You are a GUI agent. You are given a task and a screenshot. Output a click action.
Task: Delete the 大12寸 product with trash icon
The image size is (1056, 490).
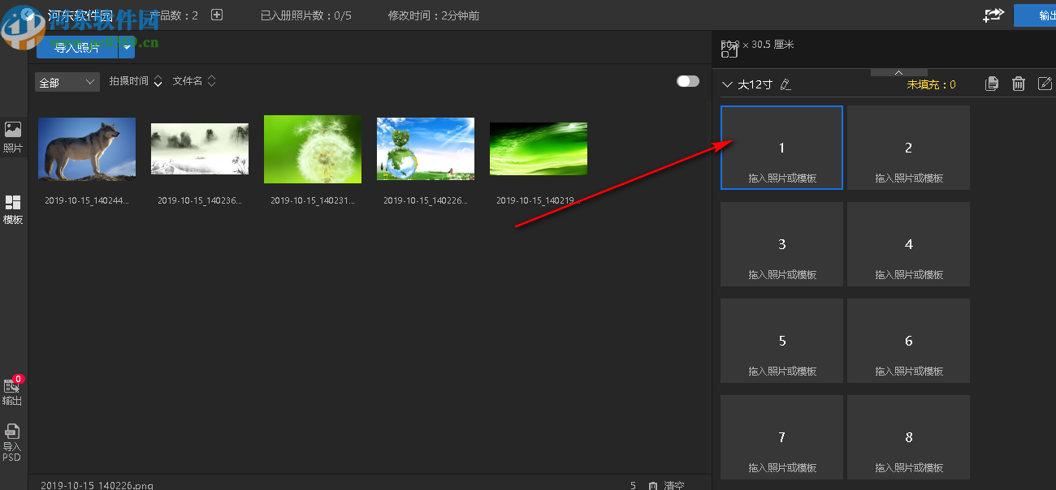point(1019,84)
